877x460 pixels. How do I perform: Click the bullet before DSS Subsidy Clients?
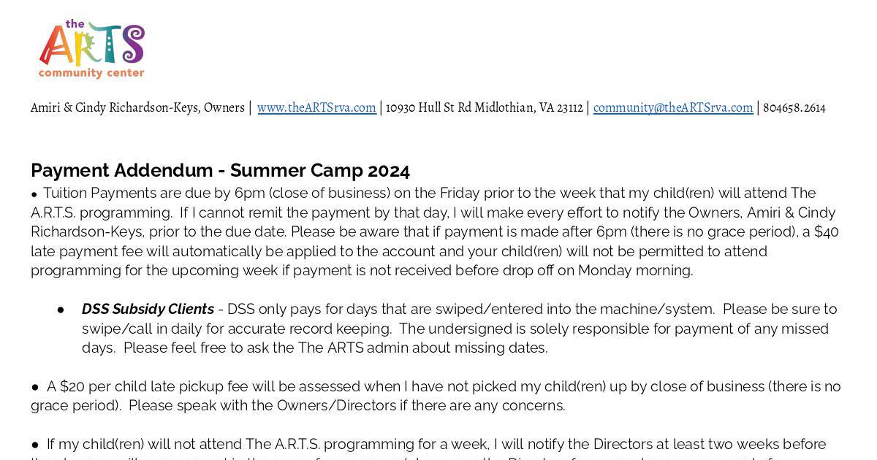pos(61,310)
